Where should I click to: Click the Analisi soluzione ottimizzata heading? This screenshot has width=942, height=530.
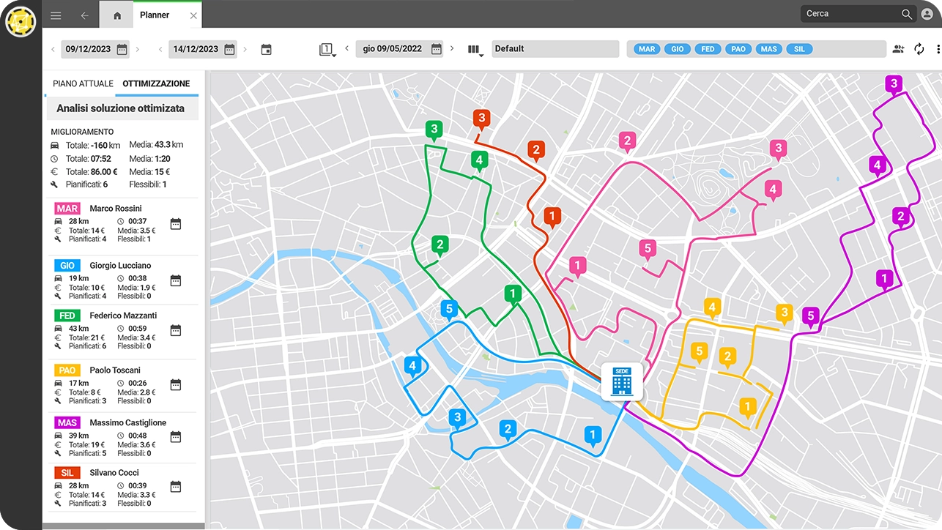(x=121, y=108)
